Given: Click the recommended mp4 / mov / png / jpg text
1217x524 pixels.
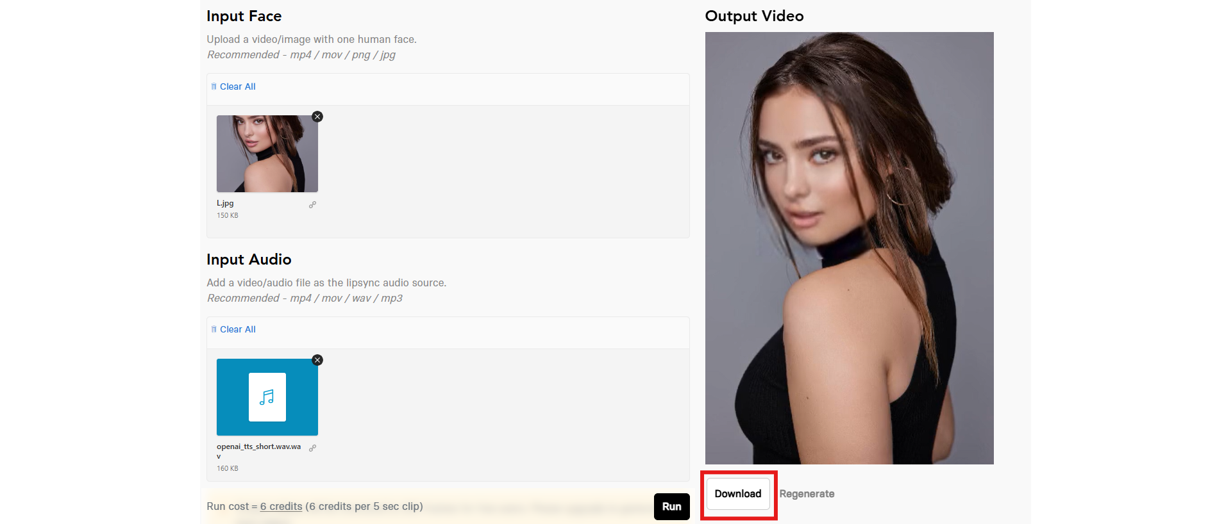Looking at the screenshot, I should click(301, 55).
